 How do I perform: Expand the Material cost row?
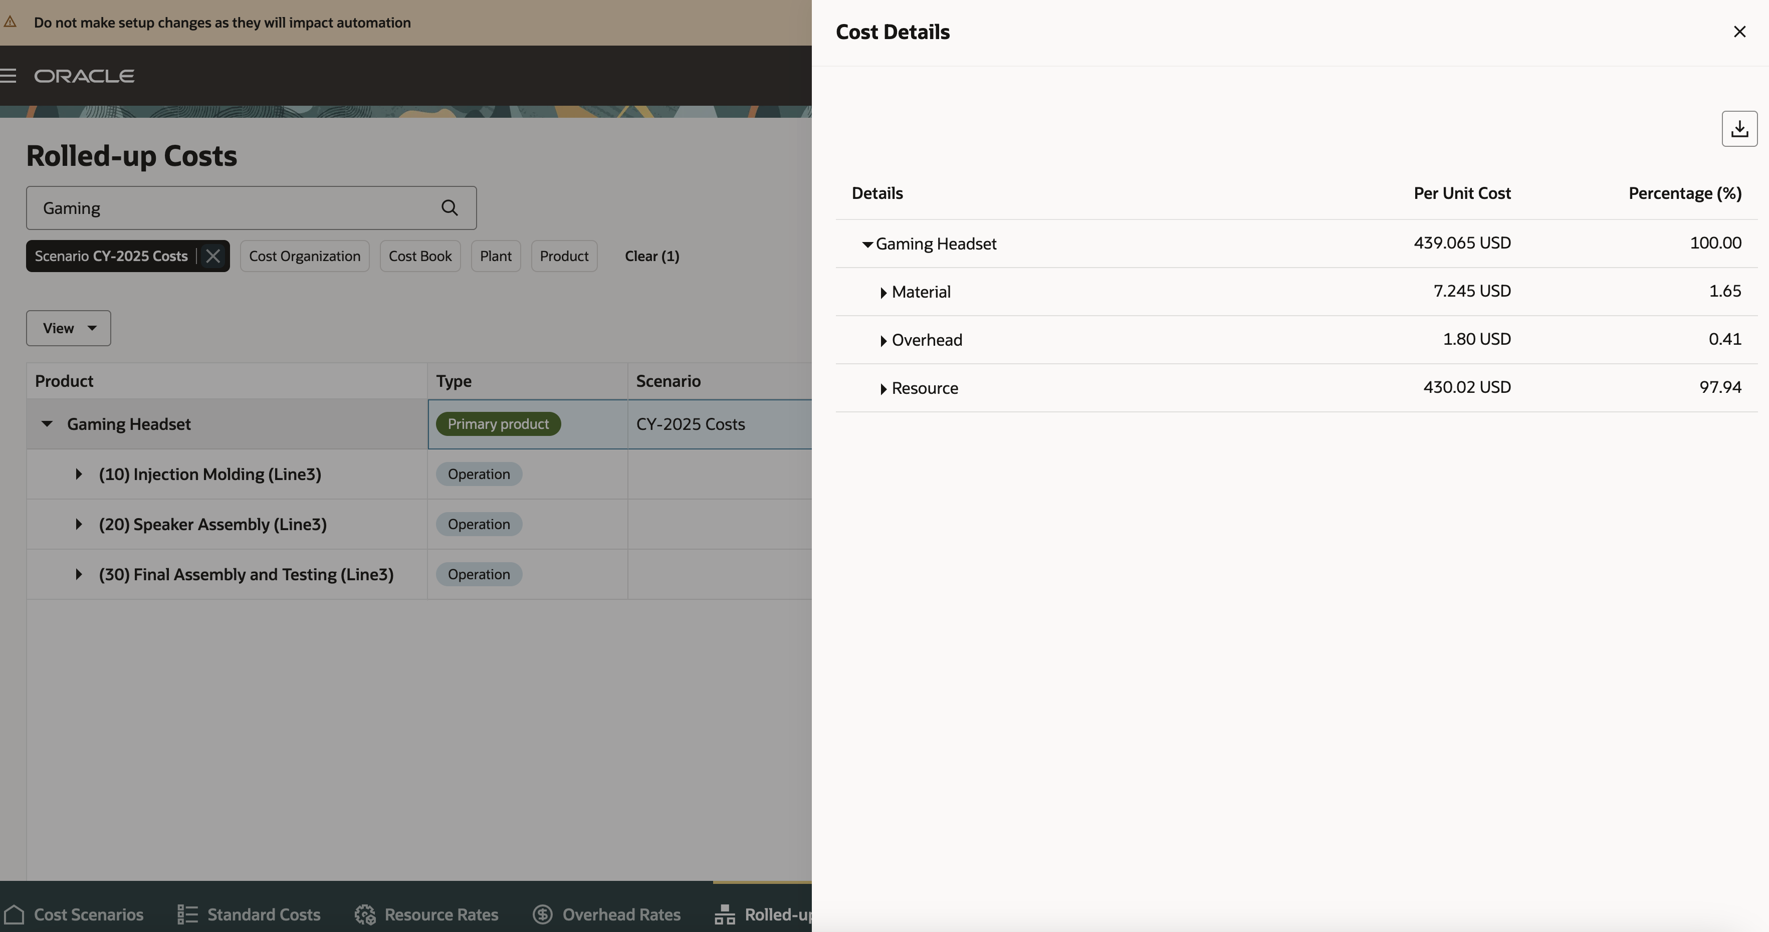click(883, 293)
